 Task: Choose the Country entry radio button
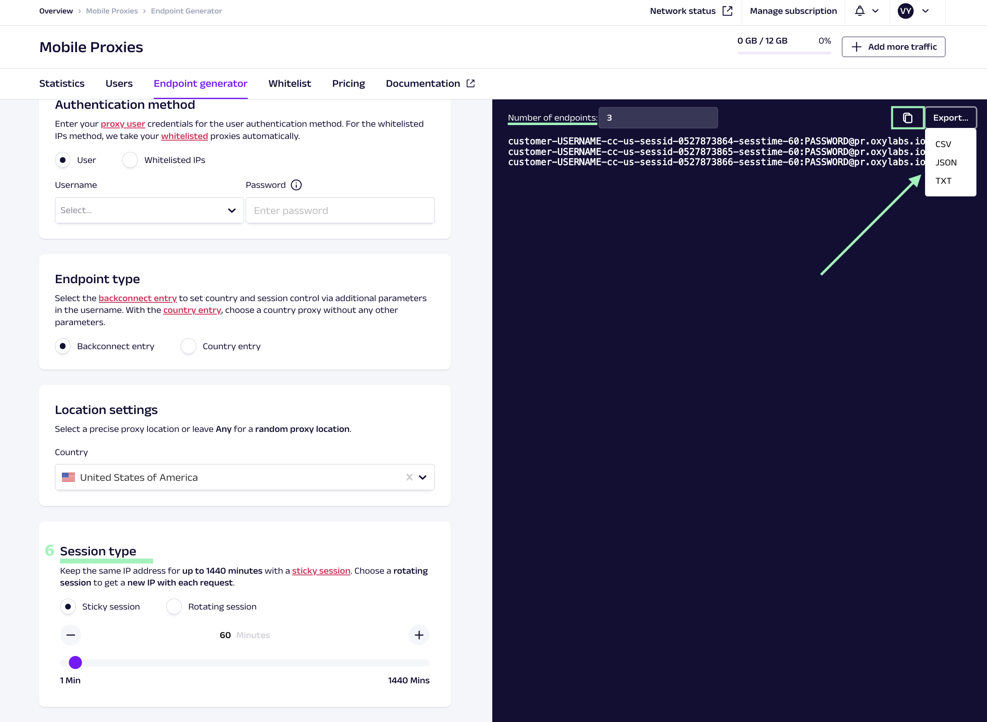pyautogui.click(x=188, y=346)
